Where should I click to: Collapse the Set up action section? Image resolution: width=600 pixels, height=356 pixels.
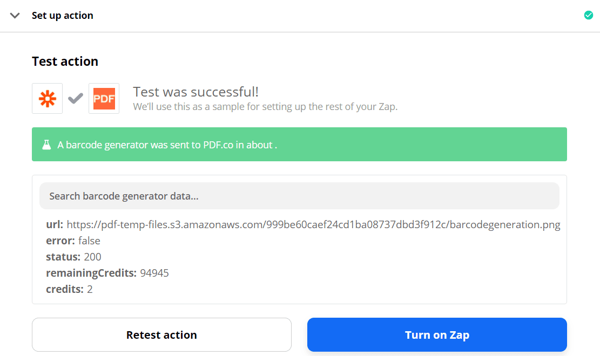tap(15, 16)
